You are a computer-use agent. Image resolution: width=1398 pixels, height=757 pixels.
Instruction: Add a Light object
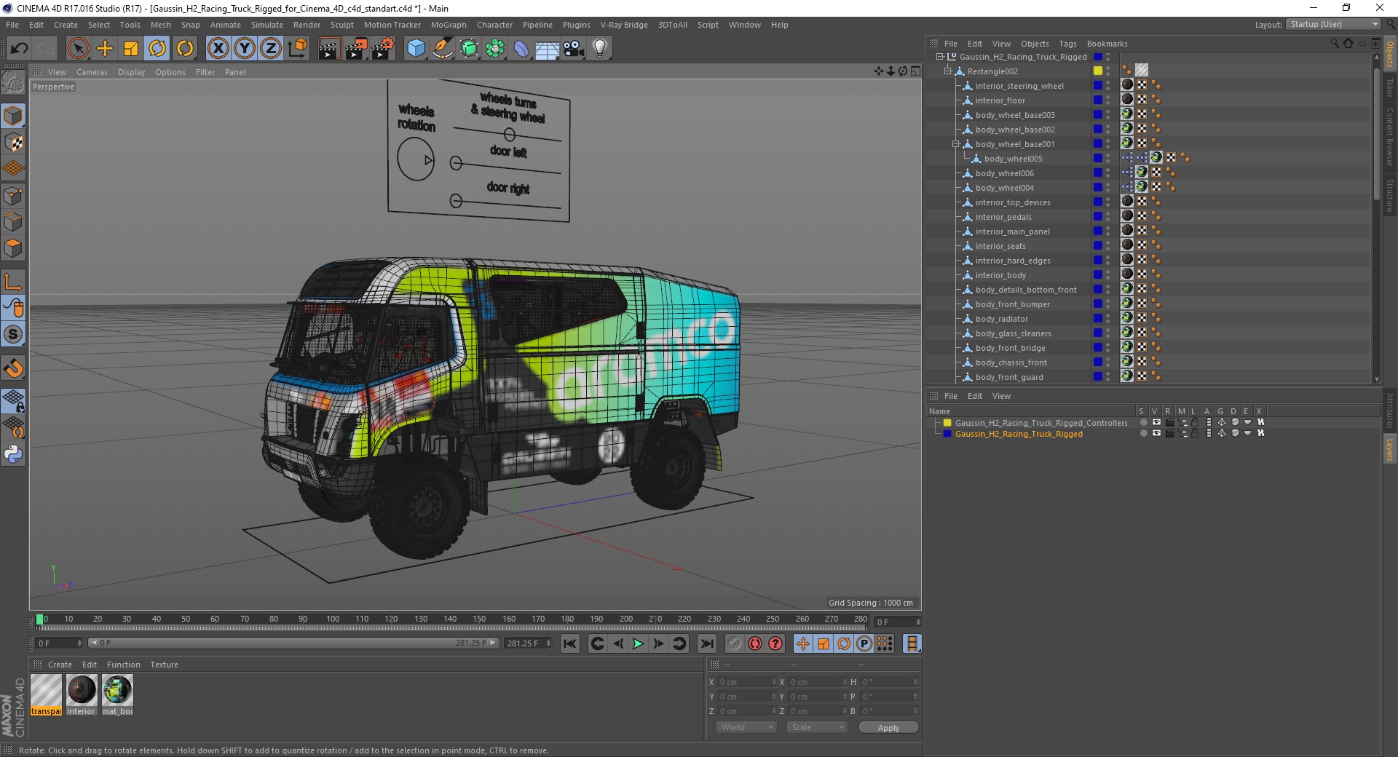[600, 49]
